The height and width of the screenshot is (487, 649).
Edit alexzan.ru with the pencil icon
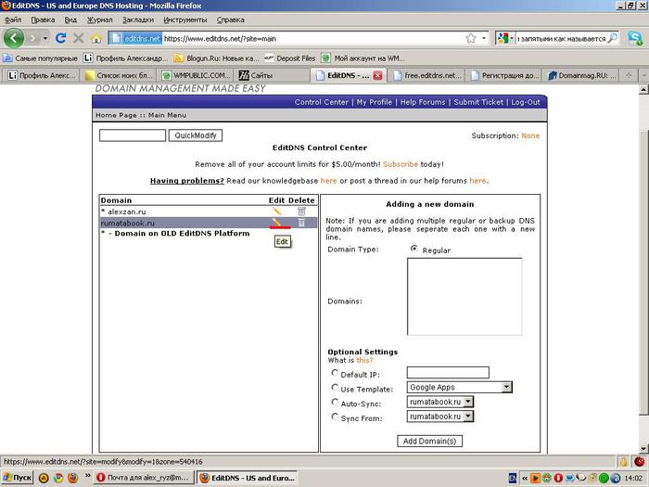[x=276, y=211]
